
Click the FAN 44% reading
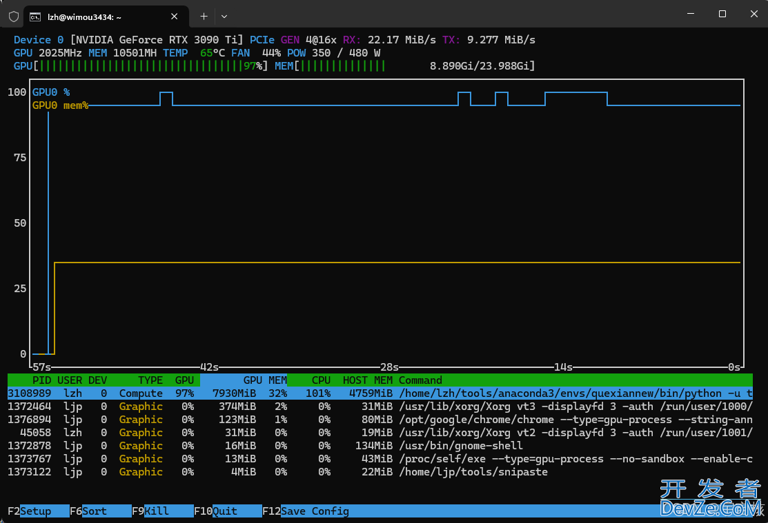point(256,53)
